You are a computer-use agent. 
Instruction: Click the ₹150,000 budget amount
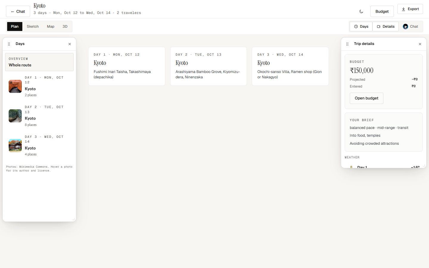coord(361,71)
